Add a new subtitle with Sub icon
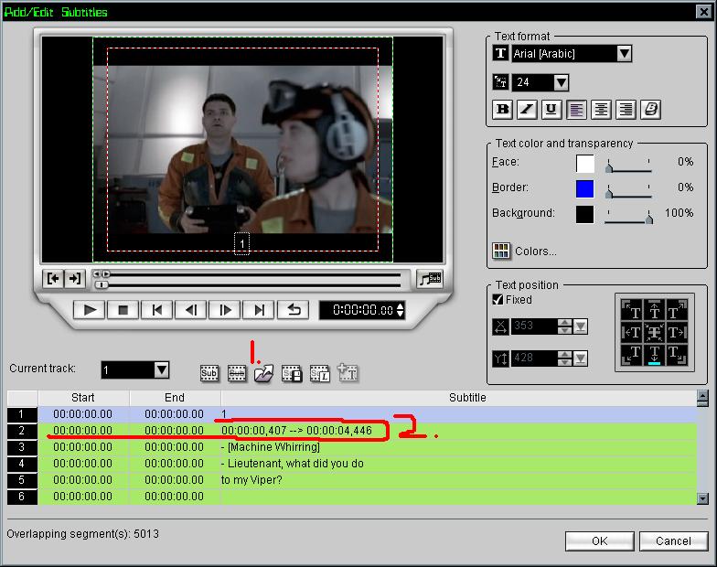This screenshot has height=567, width=717. point(209,373)
